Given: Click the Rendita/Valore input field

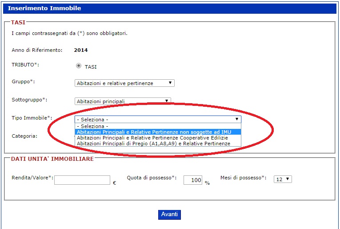Looking at the screenshot, I should (82, 180).
